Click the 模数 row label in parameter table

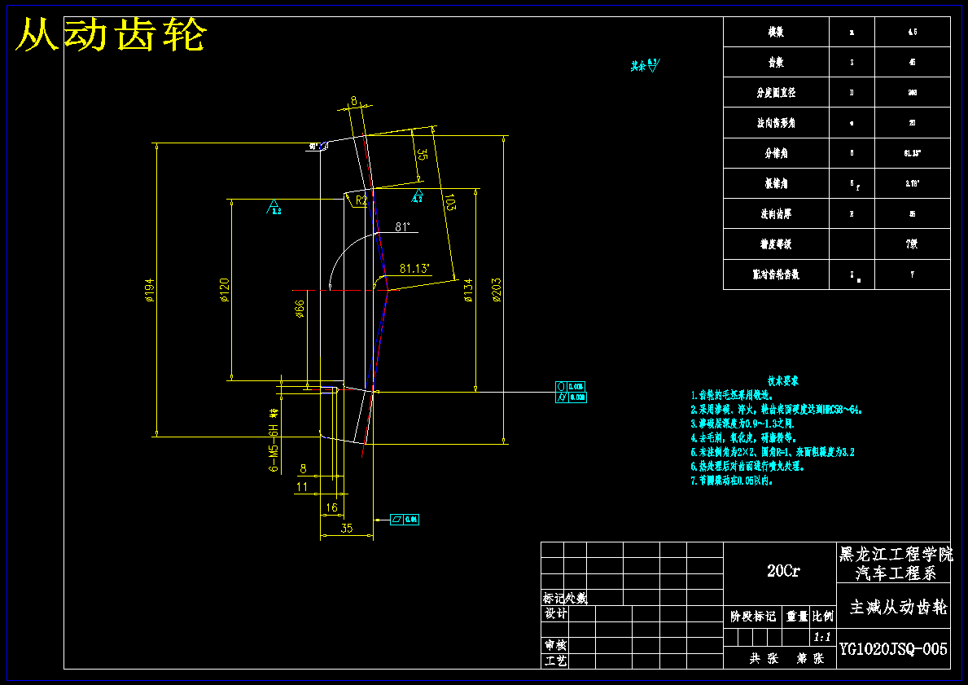[776, 32]
